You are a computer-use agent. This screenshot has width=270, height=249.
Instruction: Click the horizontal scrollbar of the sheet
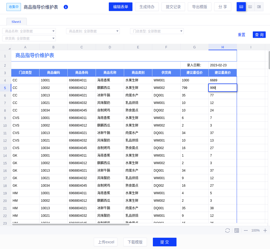(x=71, y=224)
